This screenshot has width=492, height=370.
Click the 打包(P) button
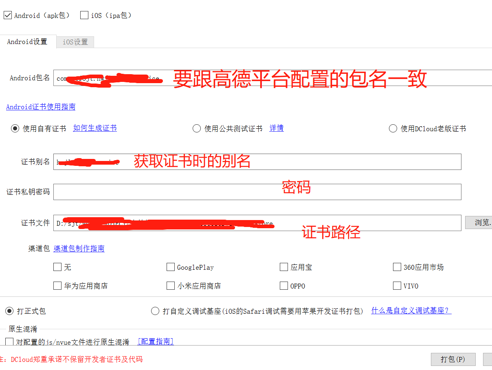pyautogui.click(x=453, y=359)
